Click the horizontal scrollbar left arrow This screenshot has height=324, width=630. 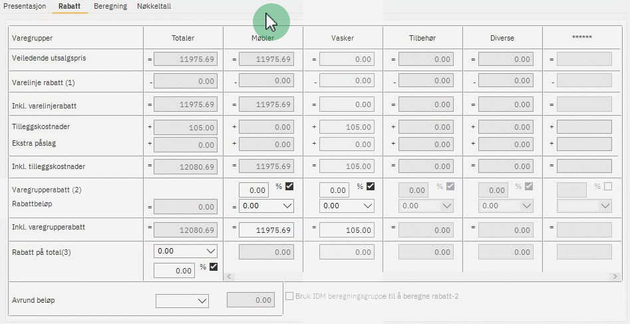230,276
